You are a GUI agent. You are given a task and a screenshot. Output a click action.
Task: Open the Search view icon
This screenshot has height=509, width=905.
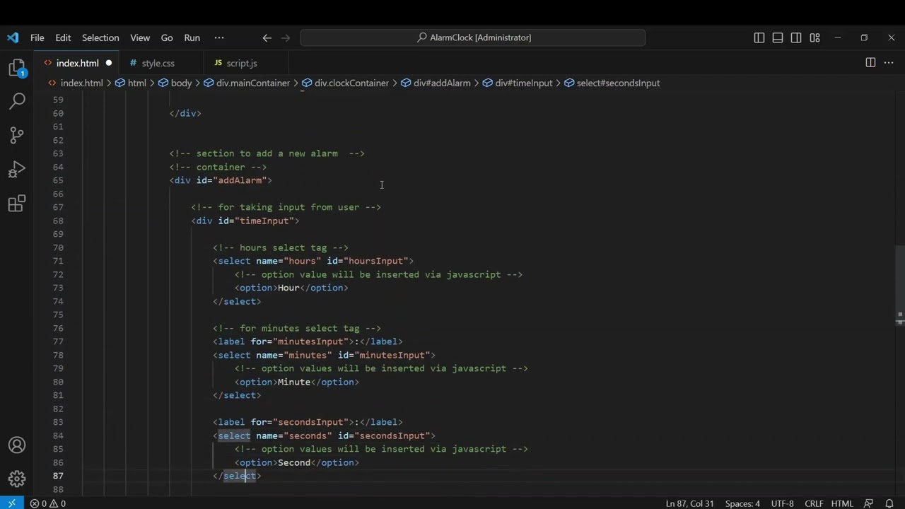click(x=17, y=101)
